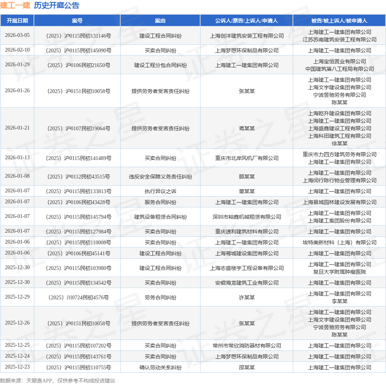Image resolution: width=386 pixels, height=384 pixels.
Task: Click the 公诉人/原告/上诉人/申请人 header
Action: (x=247, y=21)
